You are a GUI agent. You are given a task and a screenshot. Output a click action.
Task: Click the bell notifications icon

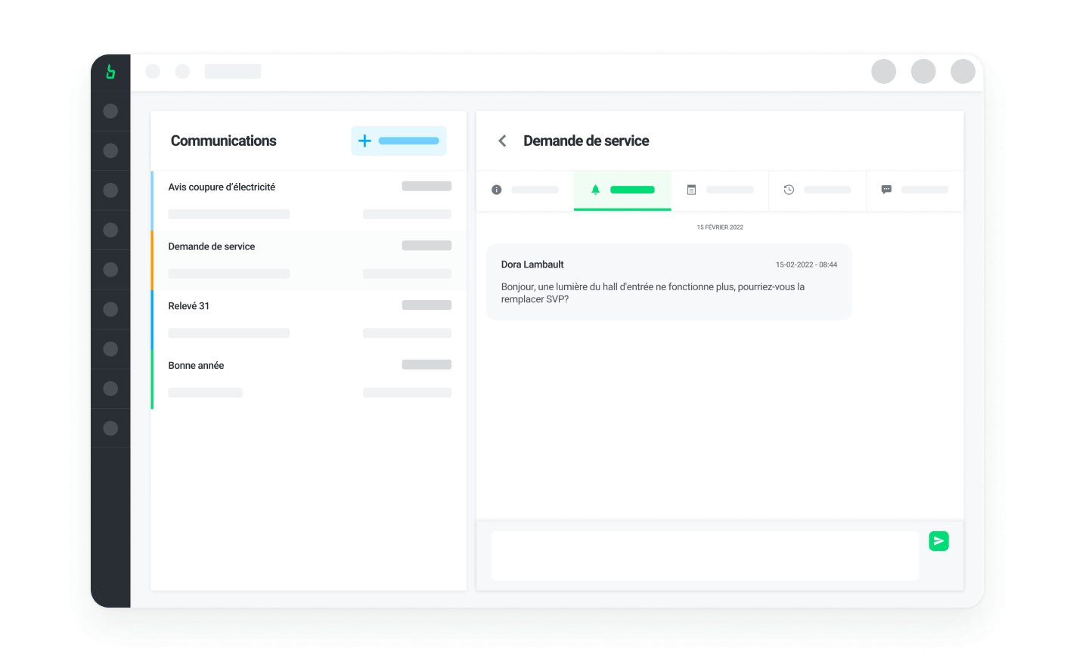[594, 190]
